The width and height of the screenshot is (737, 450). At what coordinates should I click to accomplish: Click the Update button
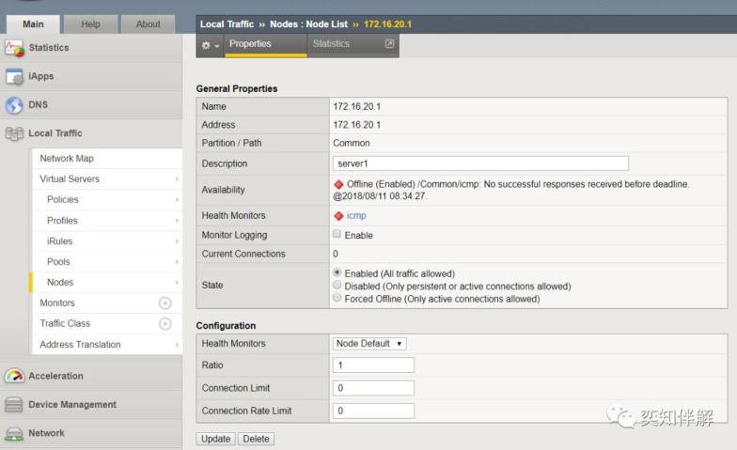pyautogui.click(x=216, y=439)
